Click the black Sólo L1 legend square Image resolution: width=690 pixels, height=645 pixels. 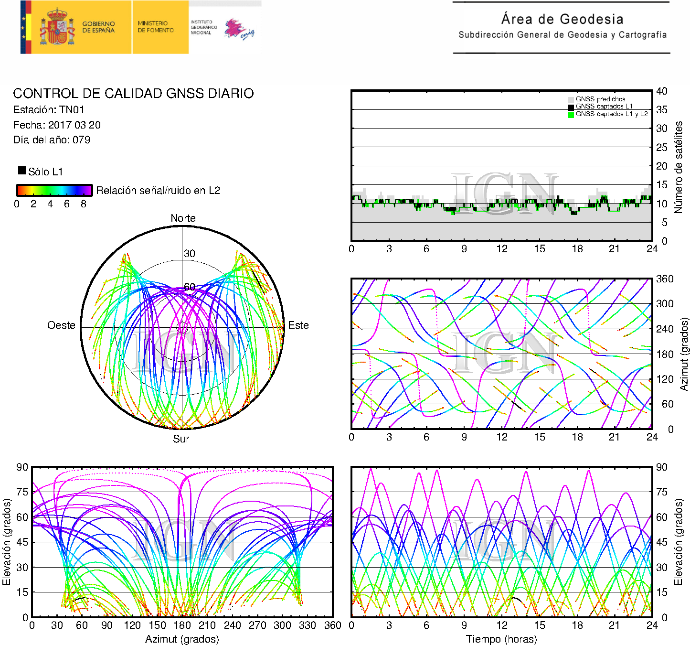[x=22, y=171]
